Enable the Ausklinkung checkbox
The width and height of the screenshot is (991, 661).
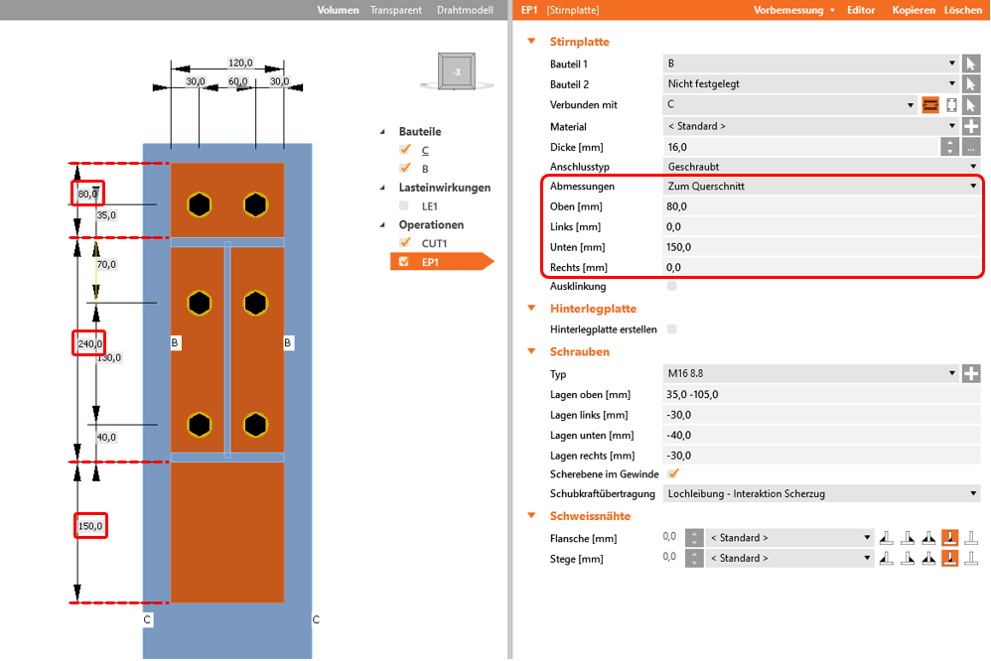pyautogui.click(x=673, y=286)
